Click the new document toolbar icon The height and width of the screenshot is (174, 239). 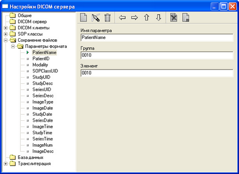[84, 18]
